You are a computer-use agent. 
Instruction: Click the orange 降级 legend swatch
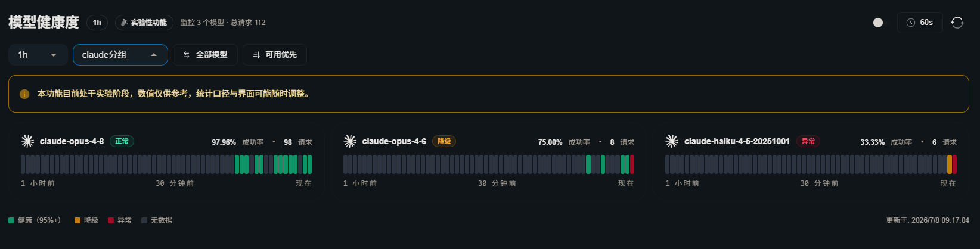pyautogui.click(x=77, y=220)
